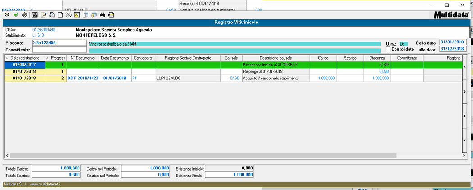The width and height of the screenshot is (473, 190).
Task: Click the Carico 1.000,000 cell in grid
Action: pyautogui.click(x=323, y=78)
